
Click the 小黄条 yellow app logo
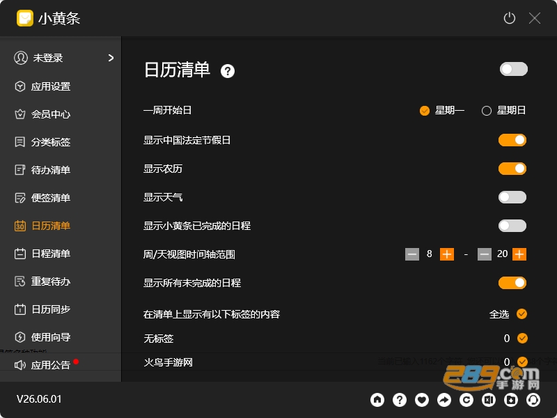[25, 18]
